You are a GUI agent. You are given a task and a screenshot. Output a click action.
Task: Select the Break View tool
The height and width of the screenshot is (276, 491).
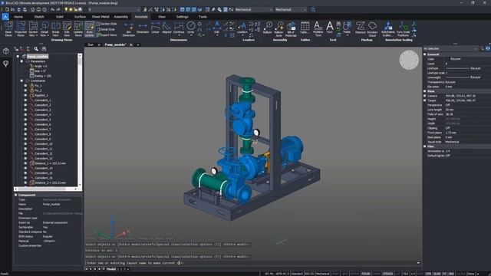(56, 29)
